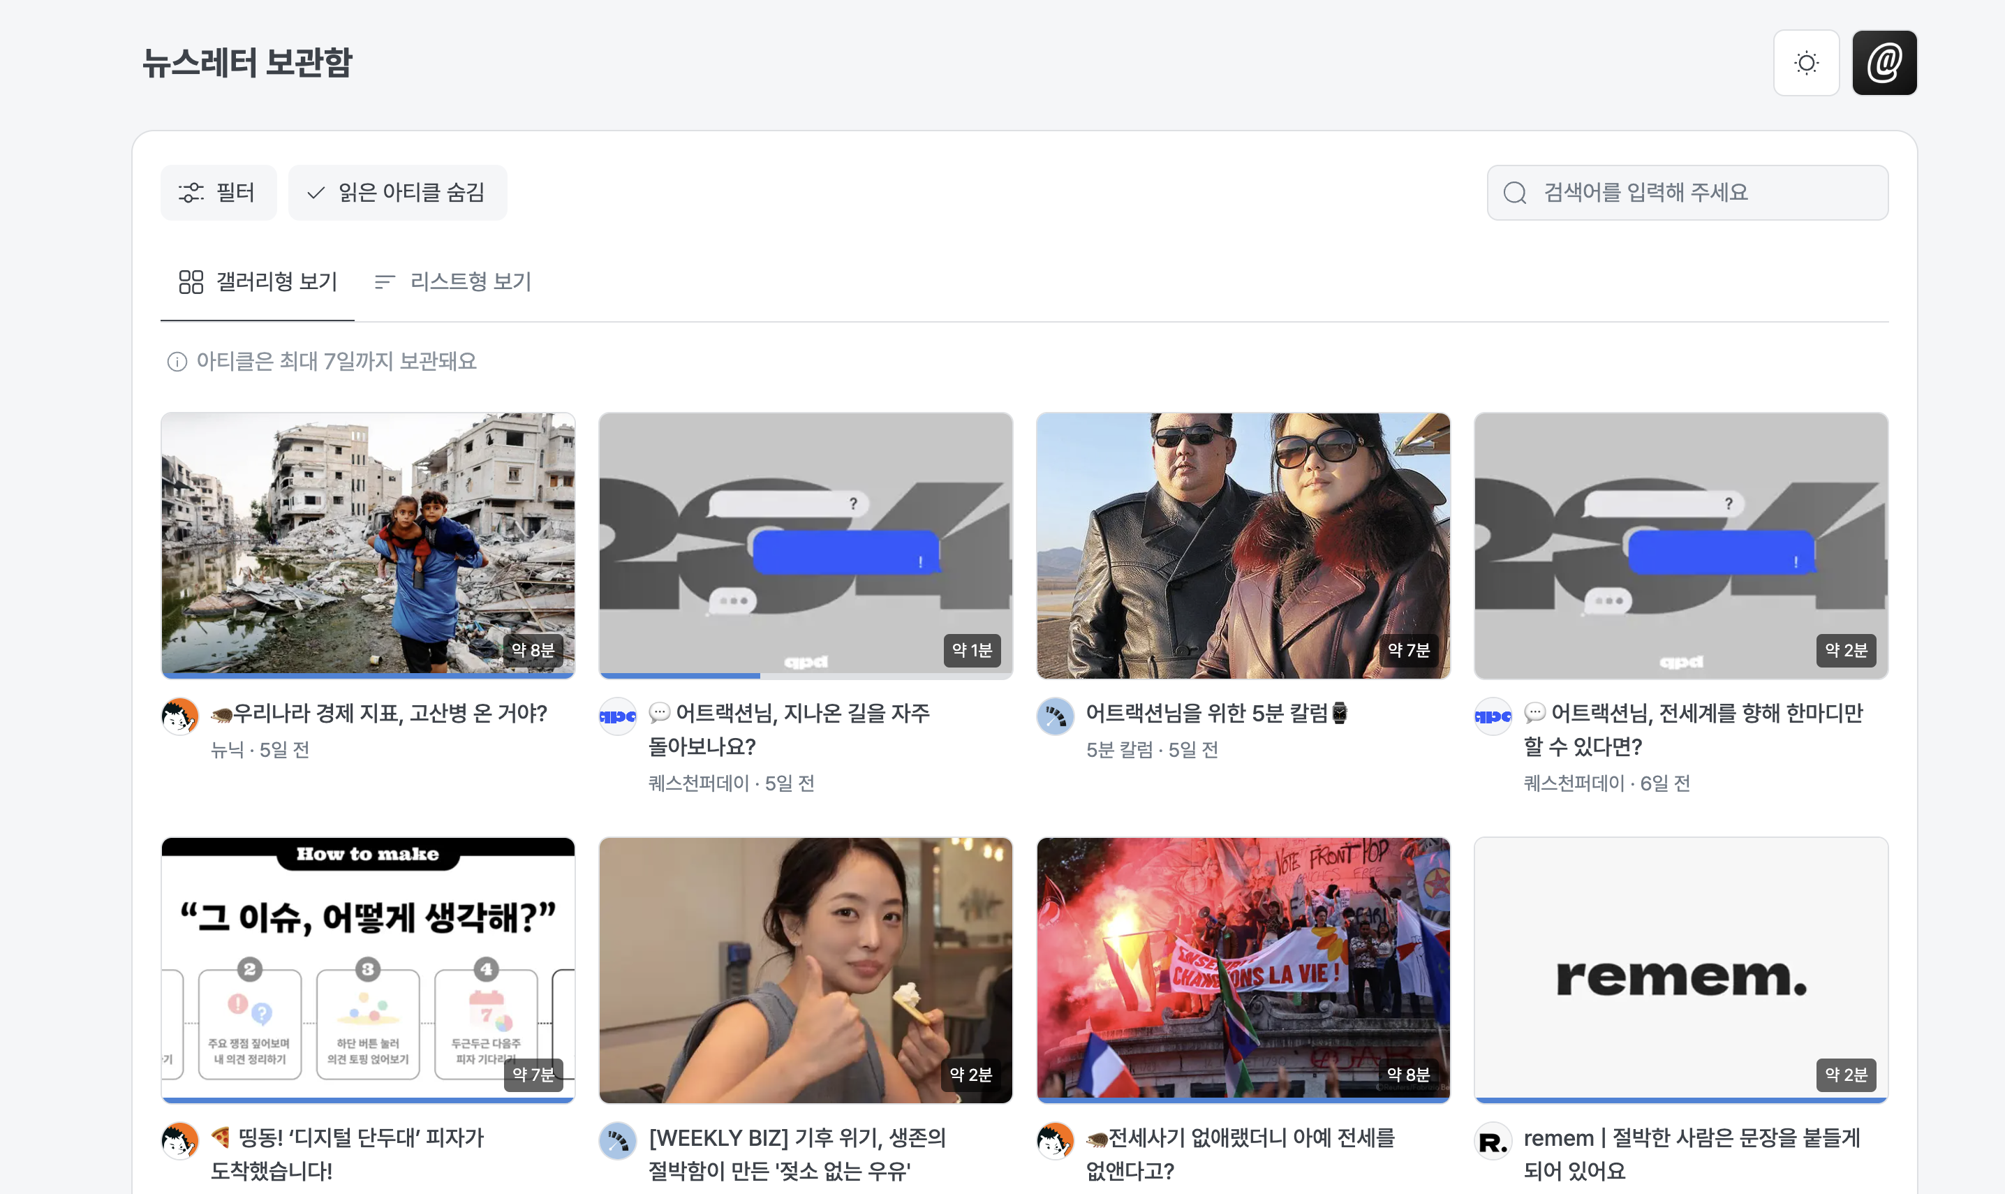Open article 어트랙션님을 위한 5분 칼럼
This screenshot has width=2005, height=1194.
pyautogui.click(x=1216, y=713)
